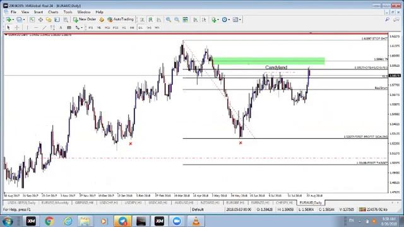Zoom in on the chart
This screenshot has width=404, height=227.
pos(169,20)
